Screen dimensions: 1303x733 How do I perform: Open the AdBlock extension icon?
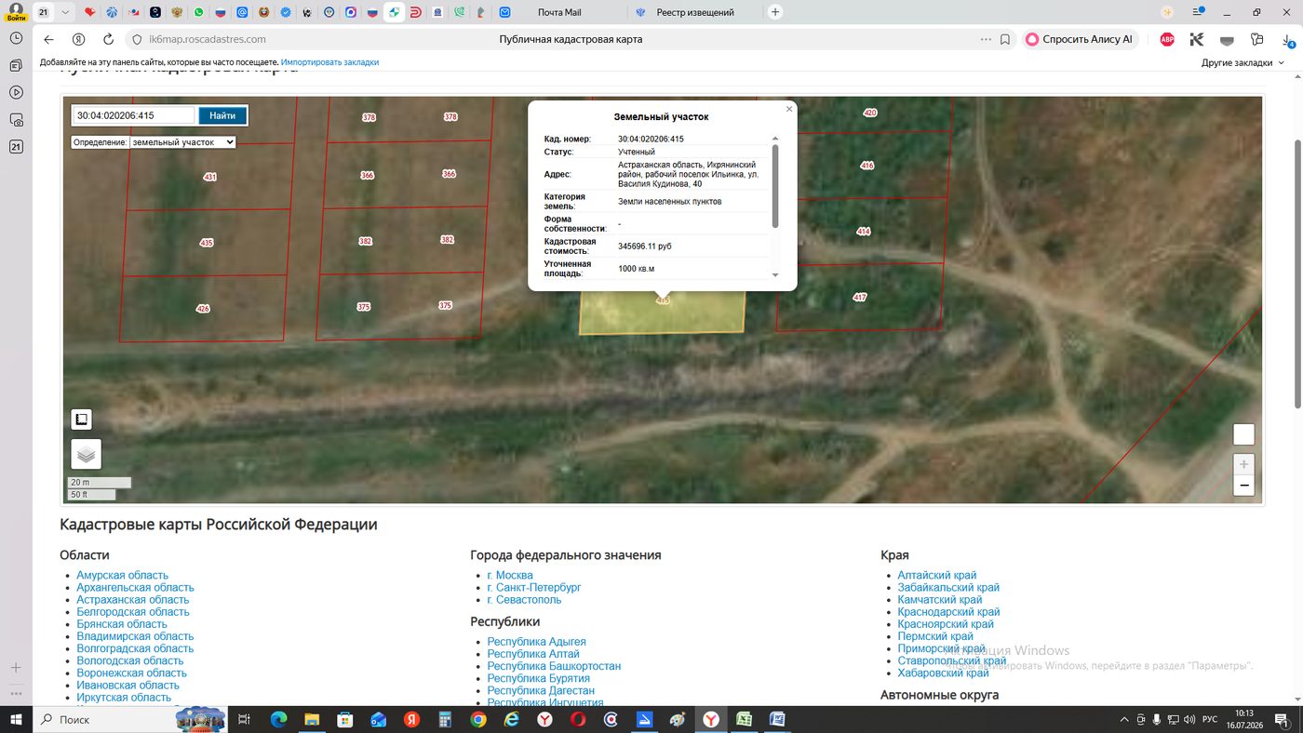(1167, 39)
